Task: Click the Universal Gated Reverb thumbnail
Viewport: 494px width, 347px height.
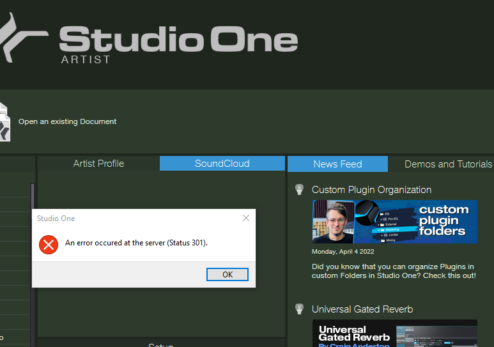Action: coord(395,334)
